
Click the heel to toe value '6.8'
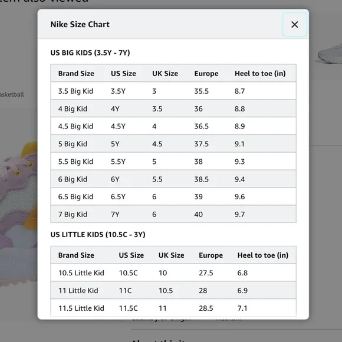point(242,272)
